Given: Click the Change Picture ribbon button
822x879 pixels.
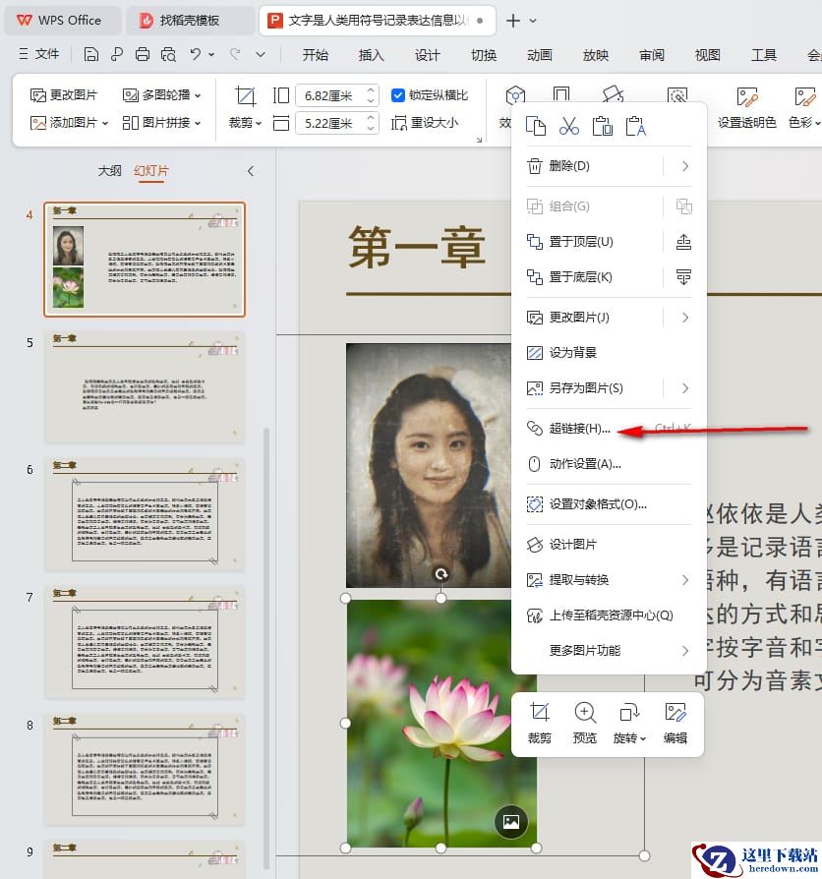Looking at the screenshot, I should tap(63, 95).
